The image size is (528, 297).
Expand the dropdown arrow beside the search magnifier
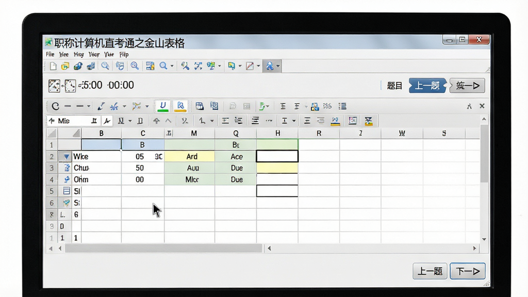[x=172, y=66]
